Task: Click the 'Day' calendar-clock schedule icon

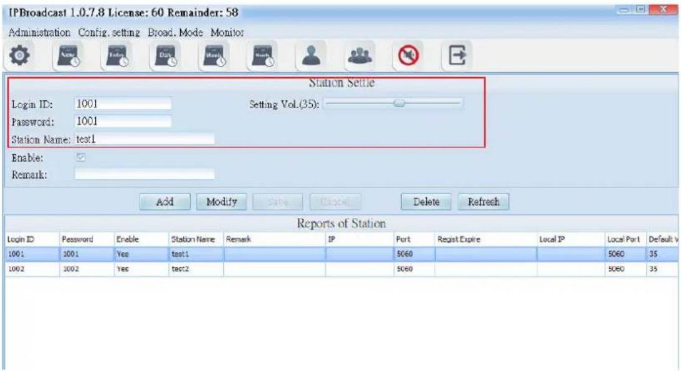Action: [x=166, y=56]
